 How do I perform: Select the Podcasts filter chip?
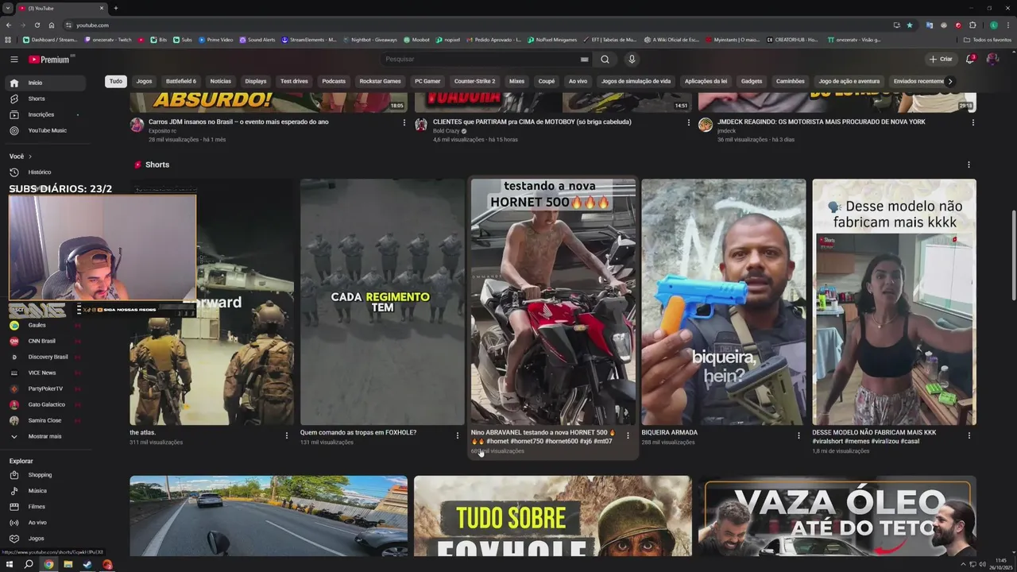[x=334, y=81]
